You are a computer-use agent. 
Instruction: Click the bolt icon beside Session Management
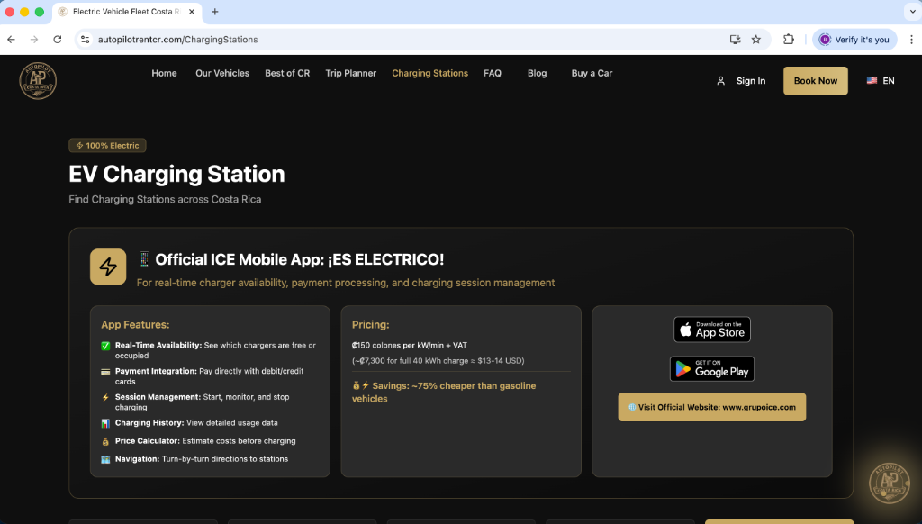click(105, 398)
